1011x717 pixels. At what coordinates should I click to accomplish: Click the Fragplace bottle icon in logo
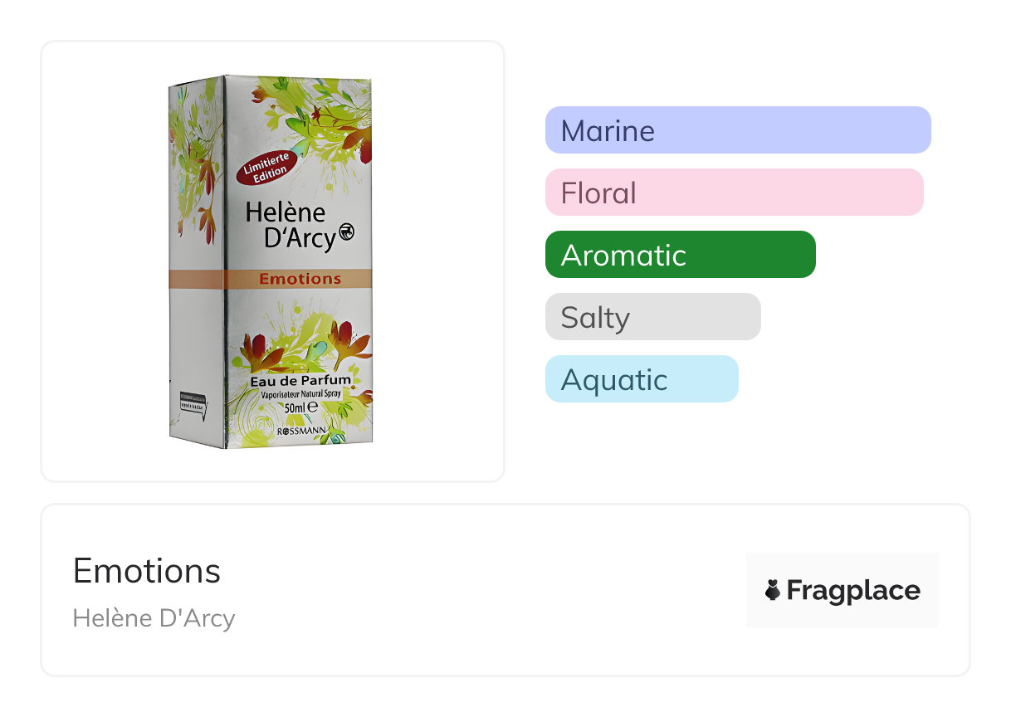(x=773, y=591)
